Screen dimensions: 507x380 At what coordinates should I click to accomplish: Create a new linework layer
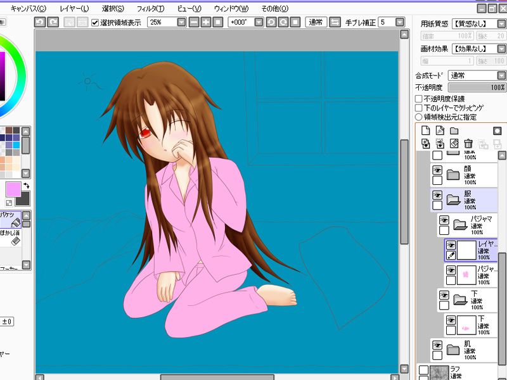click(439, 130)
